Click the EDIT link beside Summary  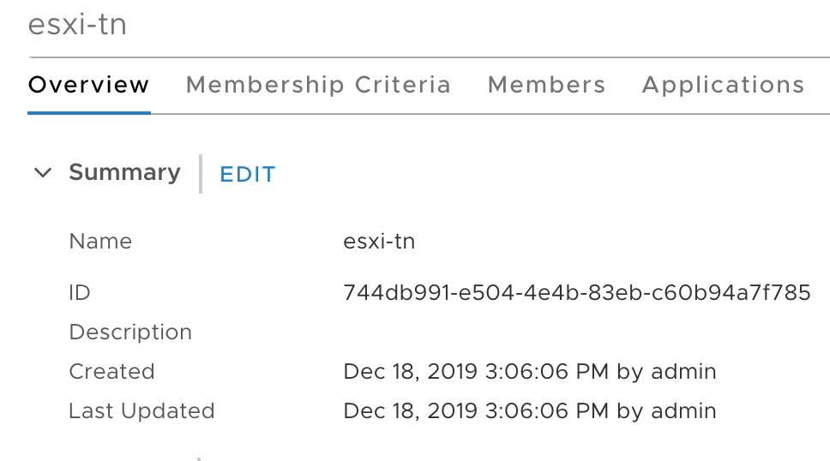(x=248, y=174)
